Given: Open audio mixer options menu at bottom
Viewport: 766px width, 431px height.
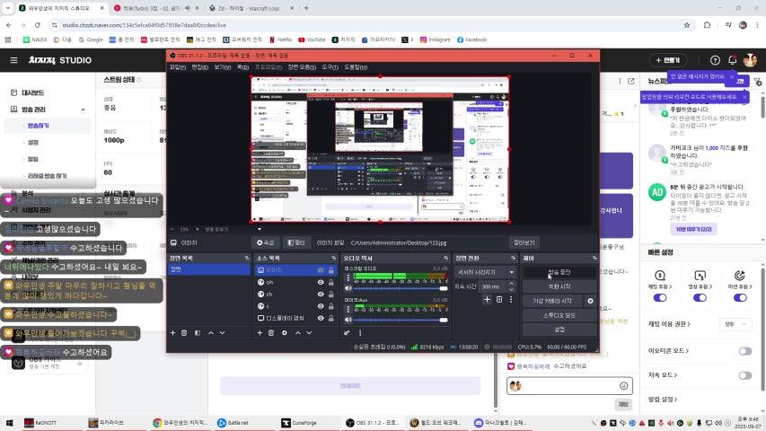Looking at the screenshot, I should point(360,333).
